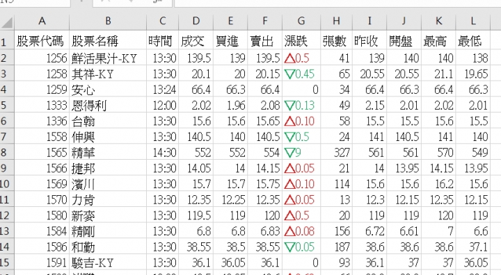Select stock code cell 1259

coord(42,90)
